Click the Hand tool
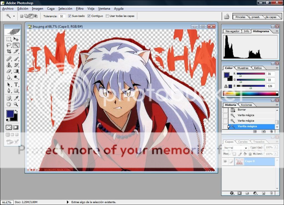284x205 pixels. (9, 104)
